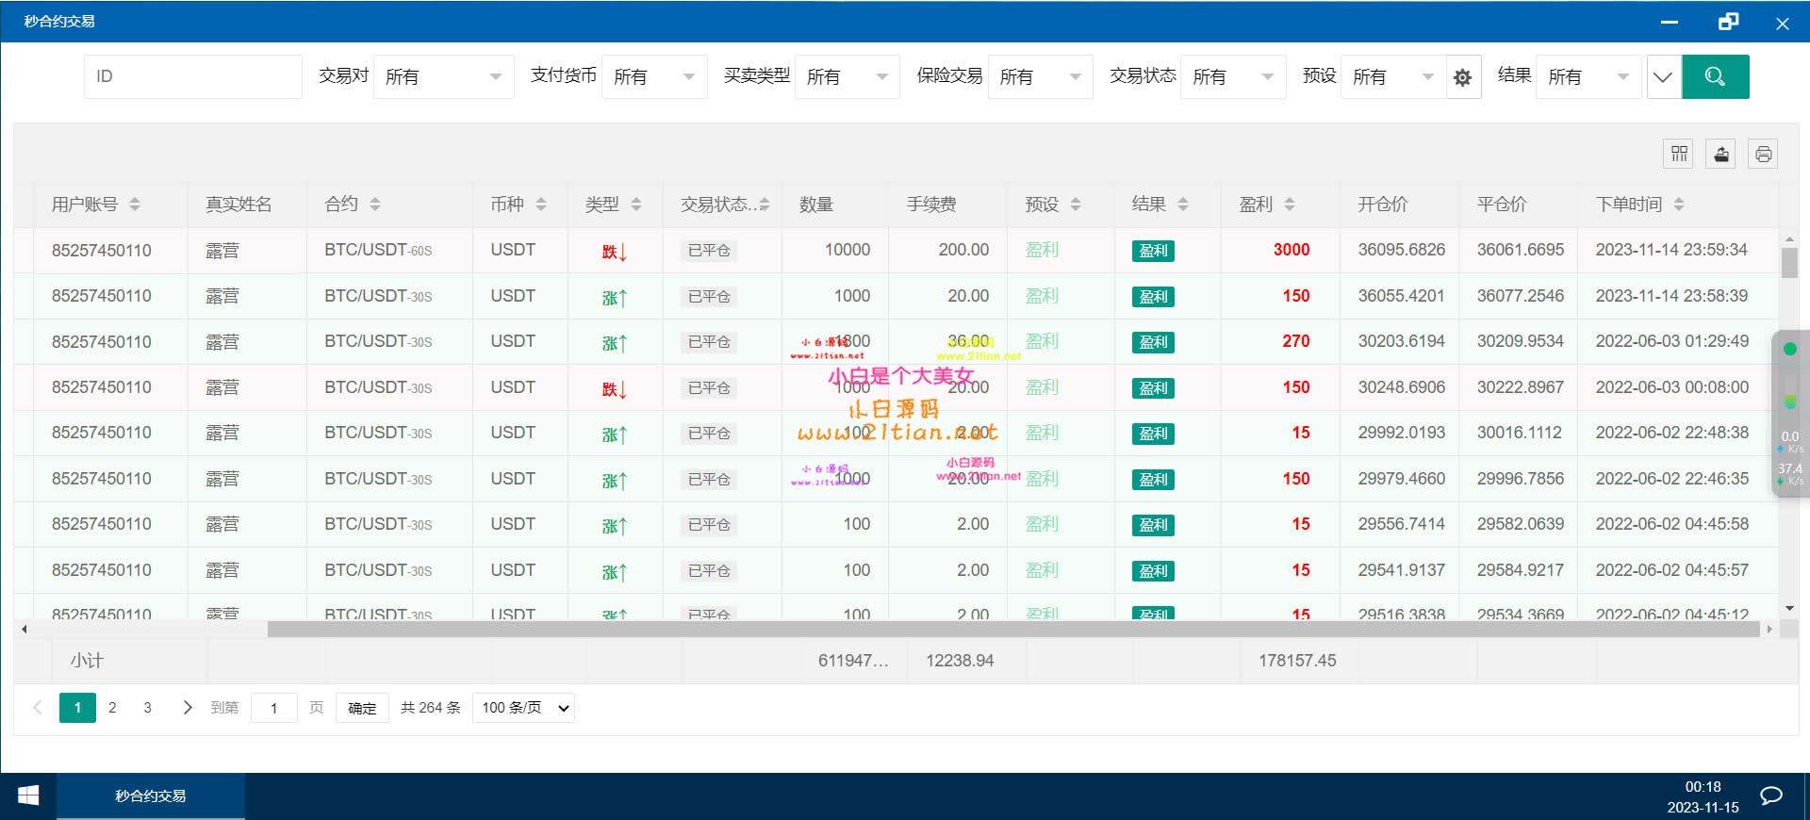Viewport: 1810px width, 820px height.
Task: Click open price 30248.6906
Action: pyautogui.click(x=1402, y=387)
